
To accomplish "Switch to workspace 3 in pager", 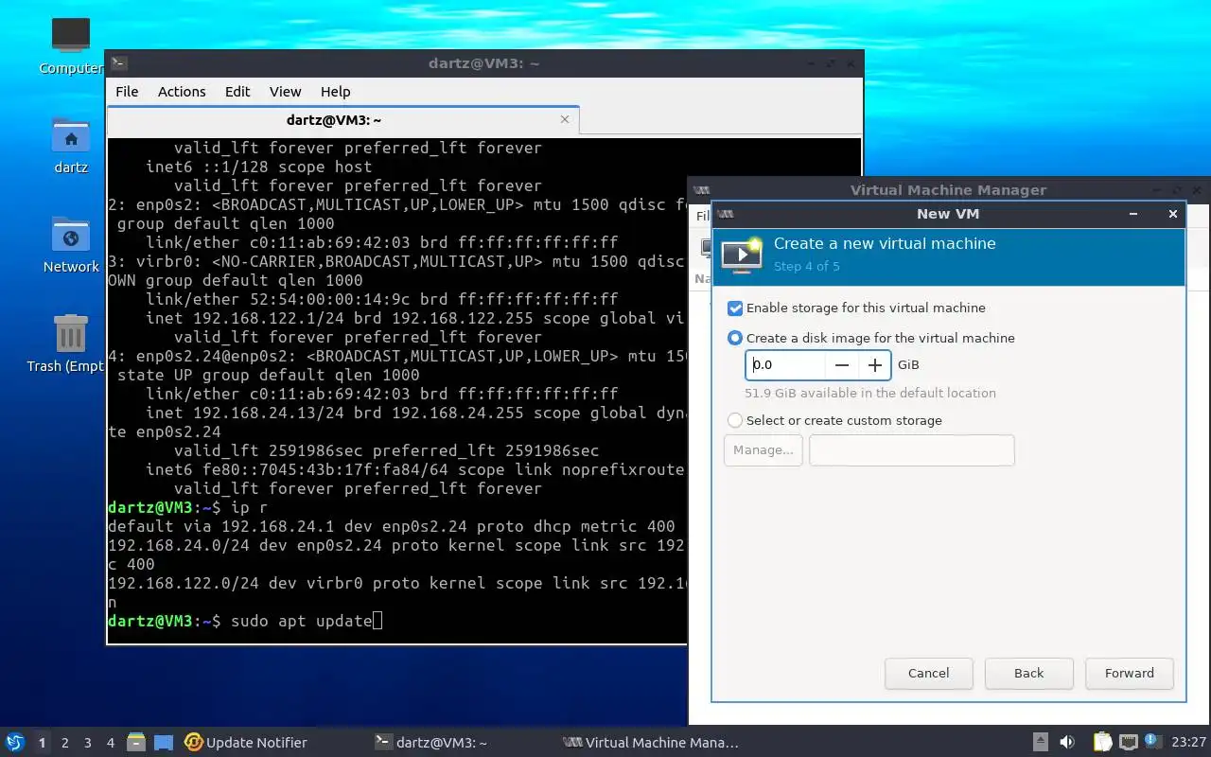I will click(87, 743).
